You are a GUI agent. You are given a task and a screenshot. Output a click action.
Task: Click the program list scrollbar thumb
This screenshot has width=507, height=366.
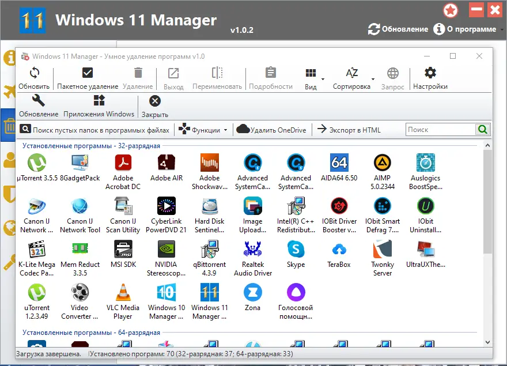coord(487,202)
